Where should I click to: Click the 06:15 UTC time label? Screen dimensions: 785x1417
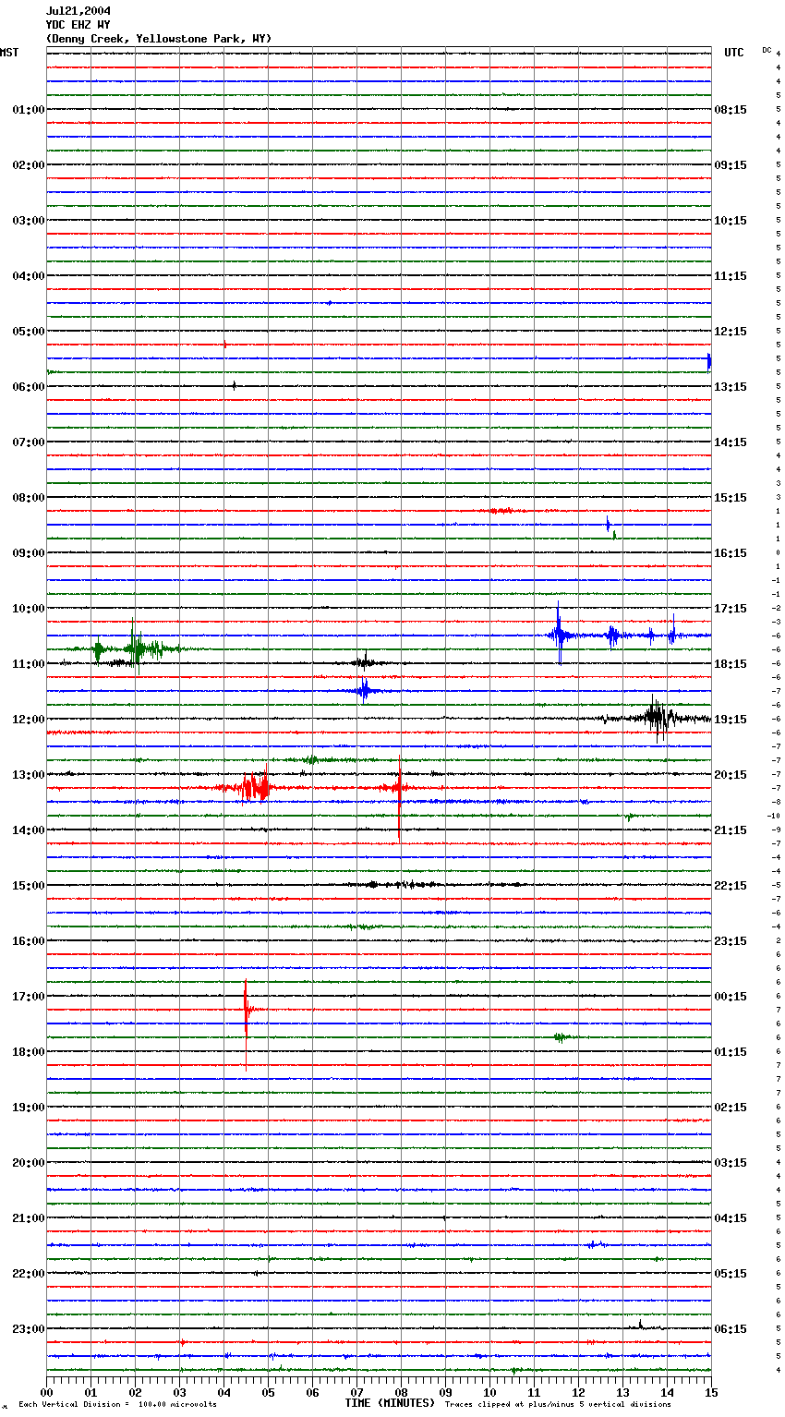pos(731,1329)
